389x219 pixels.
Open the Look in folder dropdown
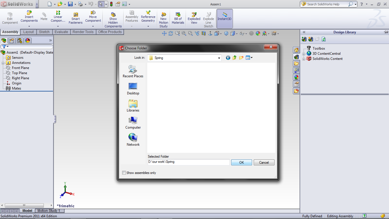219,58
